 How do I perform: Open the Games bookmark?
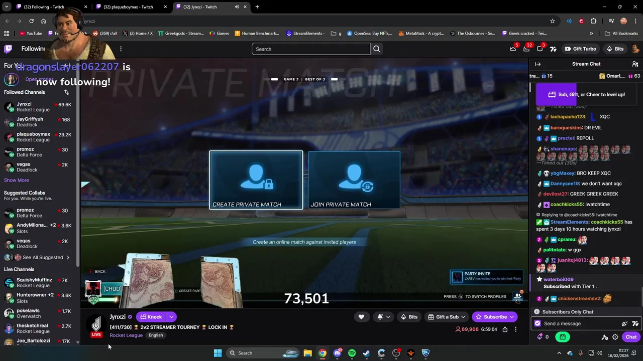219,34
